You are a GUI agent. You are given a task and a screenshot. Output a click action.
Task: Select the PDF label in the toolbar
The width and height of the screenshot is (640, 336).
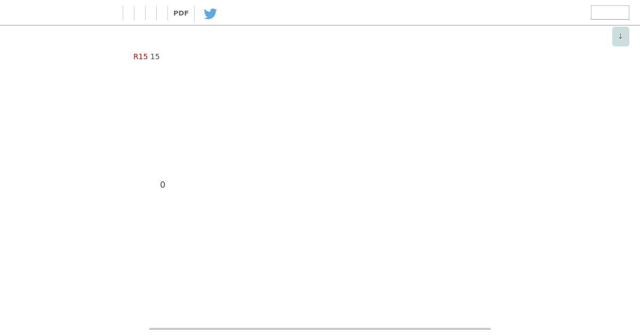click(181, 13)
